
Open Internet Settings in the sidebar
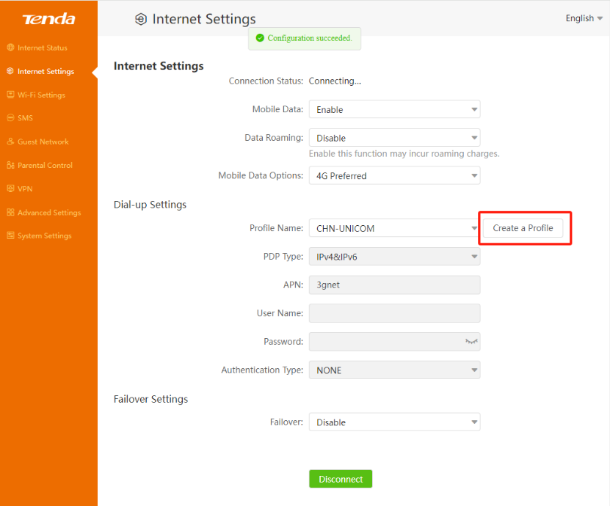(46, 72)
